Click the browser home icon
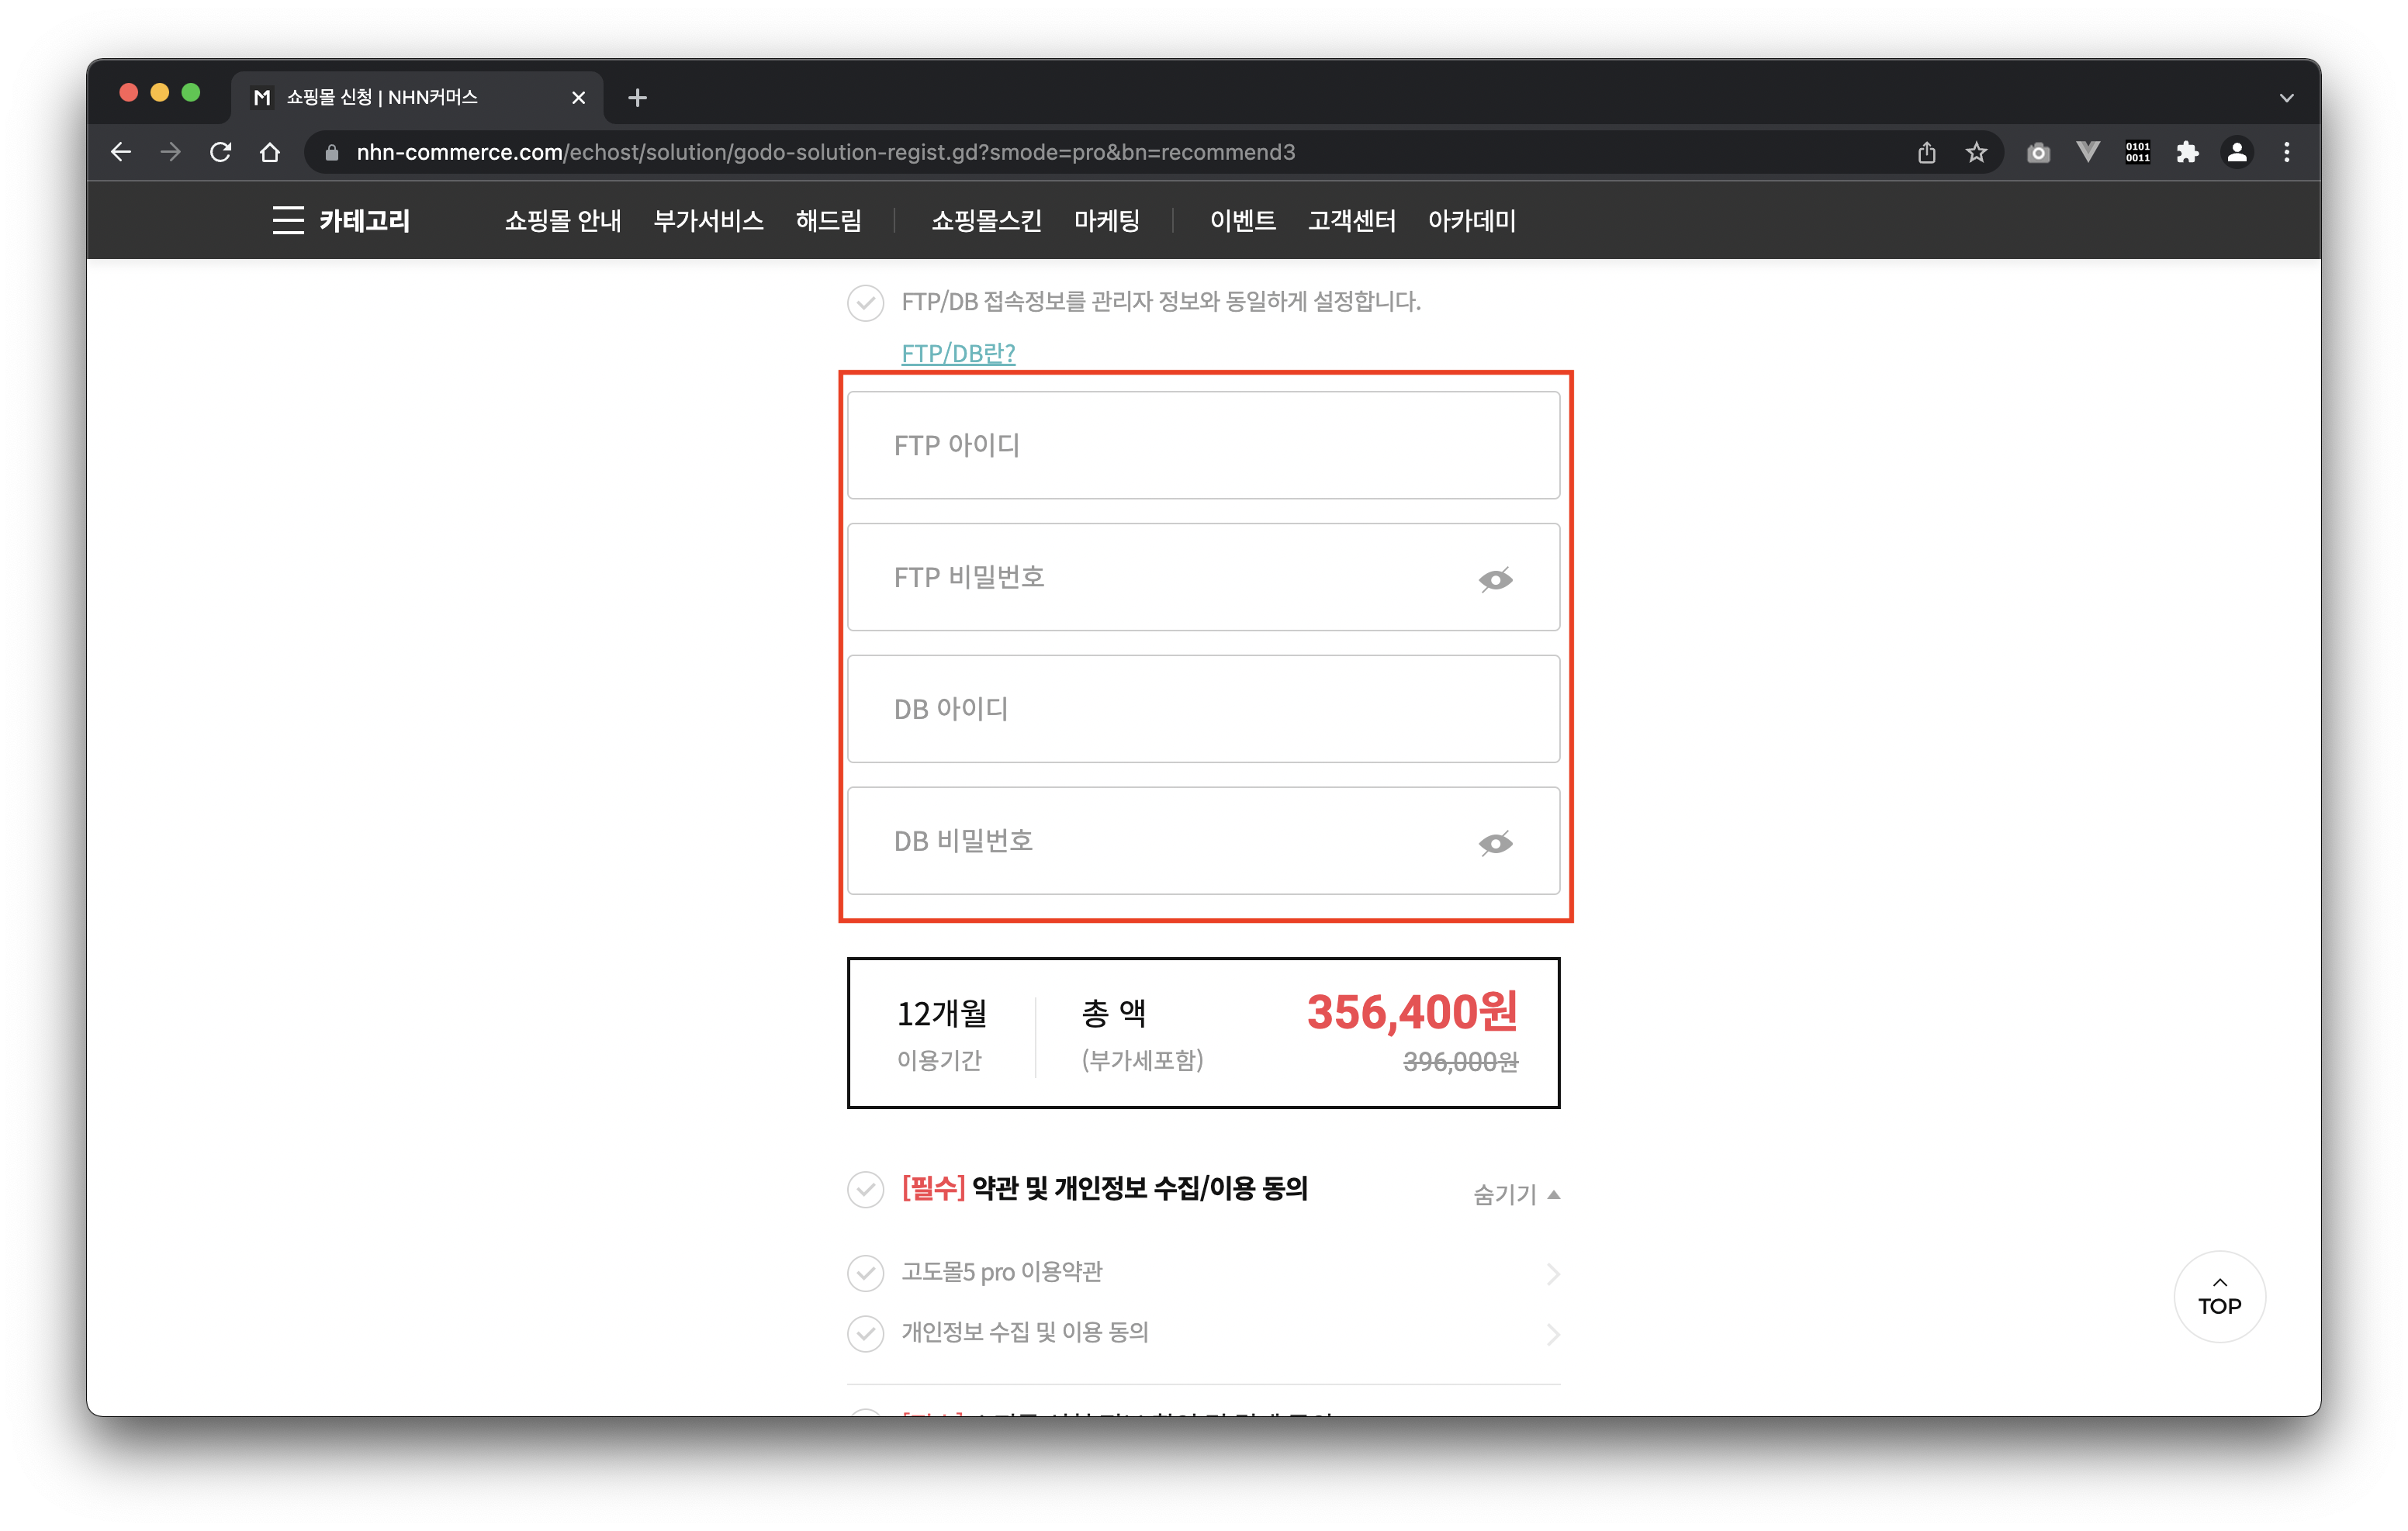Screen dimensions: 2408x1531 [270, 152]
